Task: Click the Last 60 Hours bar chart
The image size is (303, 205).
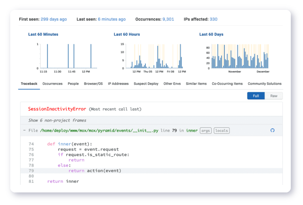Action: 154,56
